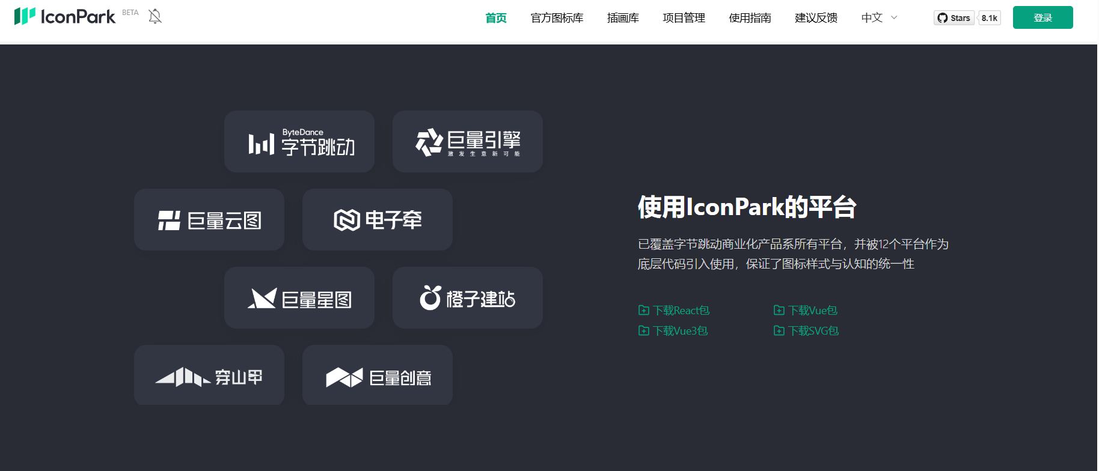Select the 巨量星图 platform card
The width and height of the screenshot is (1099, 471).
point(299,298)
